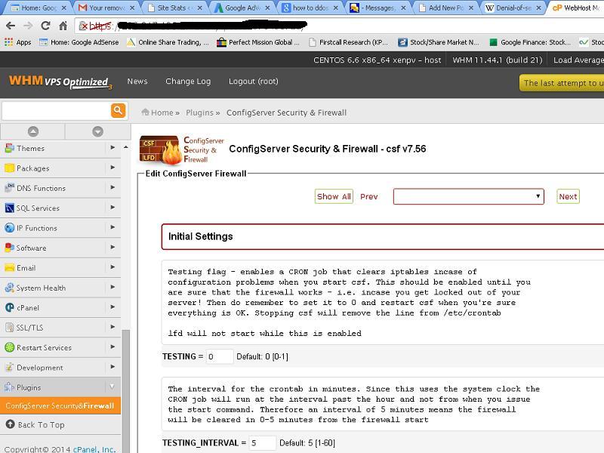Expand the Themes menu arrow
The width and height of the screenshot is (604, 453).
coord(112,147)
